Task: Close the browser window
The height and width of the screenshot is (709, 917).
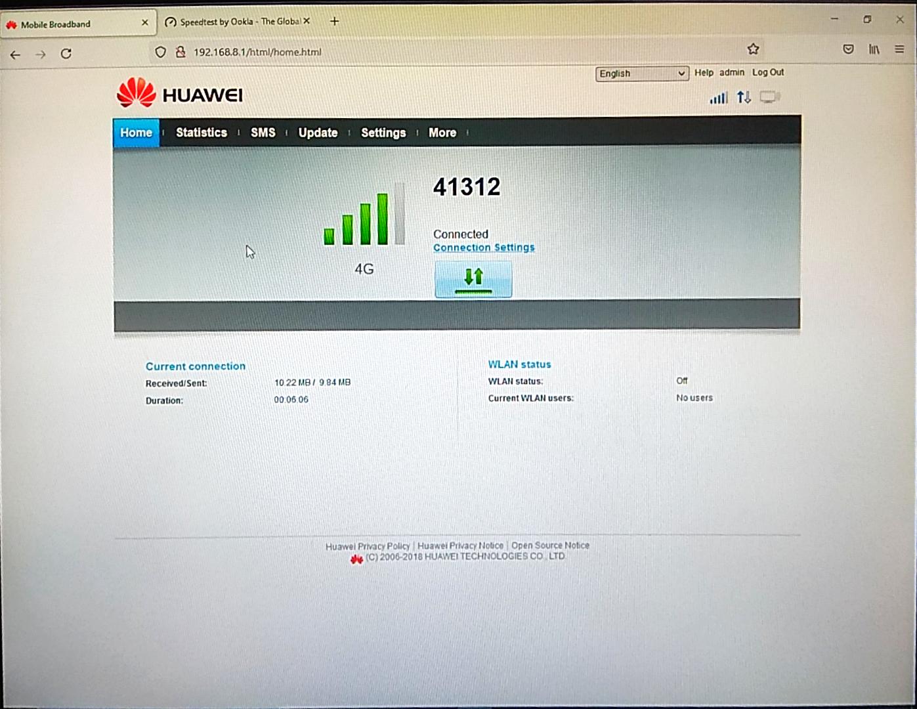Action: click(900, 20)
